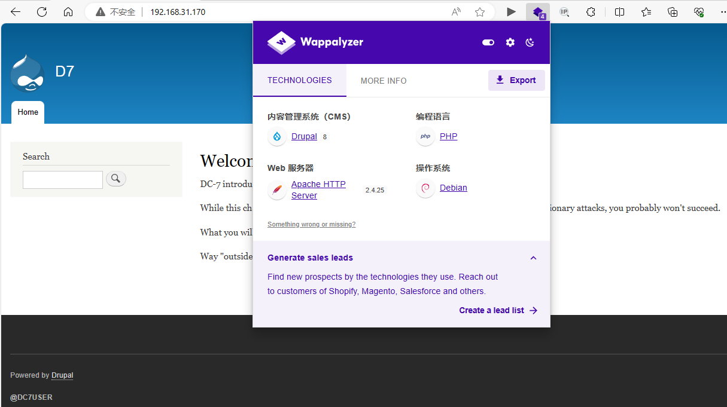Open the Apache HTTP Server link

(x=318, y=190)
